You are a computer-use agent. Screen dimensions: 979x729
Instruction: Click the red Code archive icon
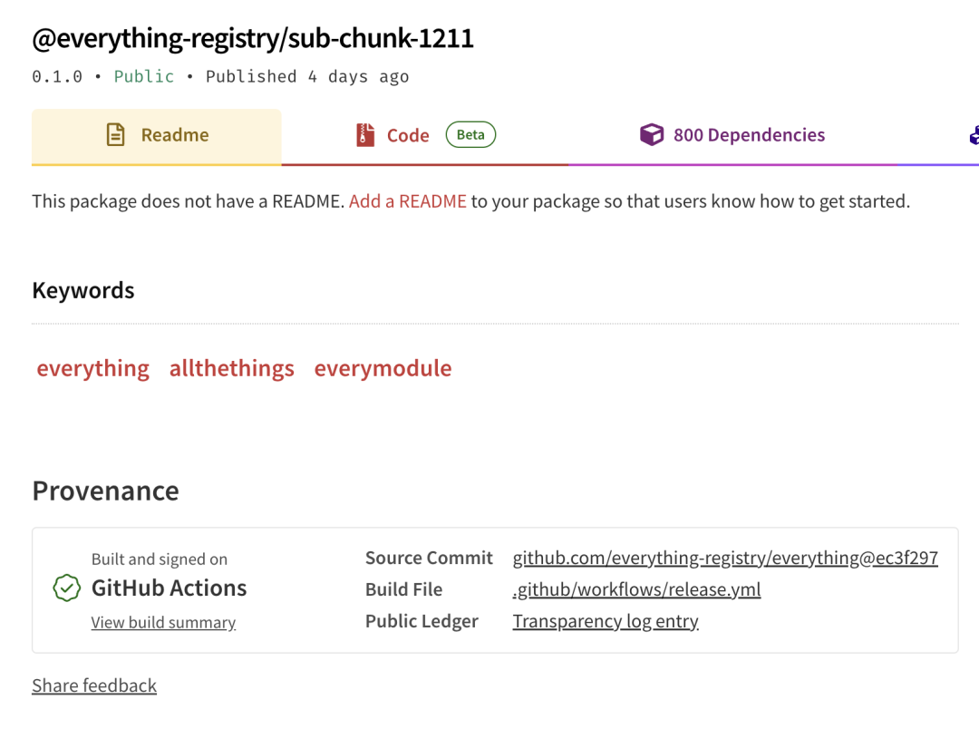(365, 135)
